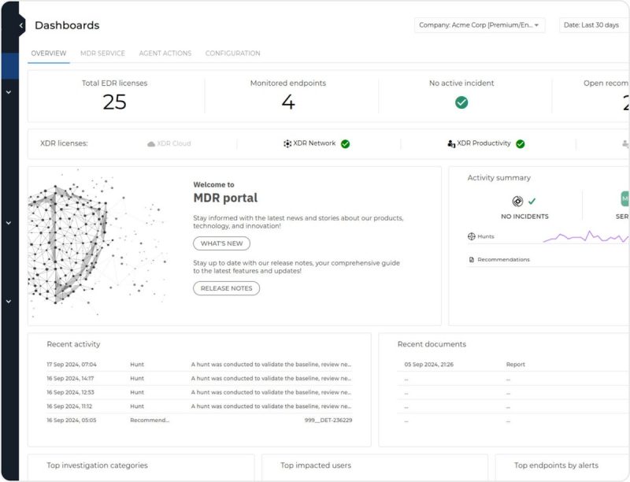
Task: Click the NO INCIDENTS label
Action: coord(524,217)
